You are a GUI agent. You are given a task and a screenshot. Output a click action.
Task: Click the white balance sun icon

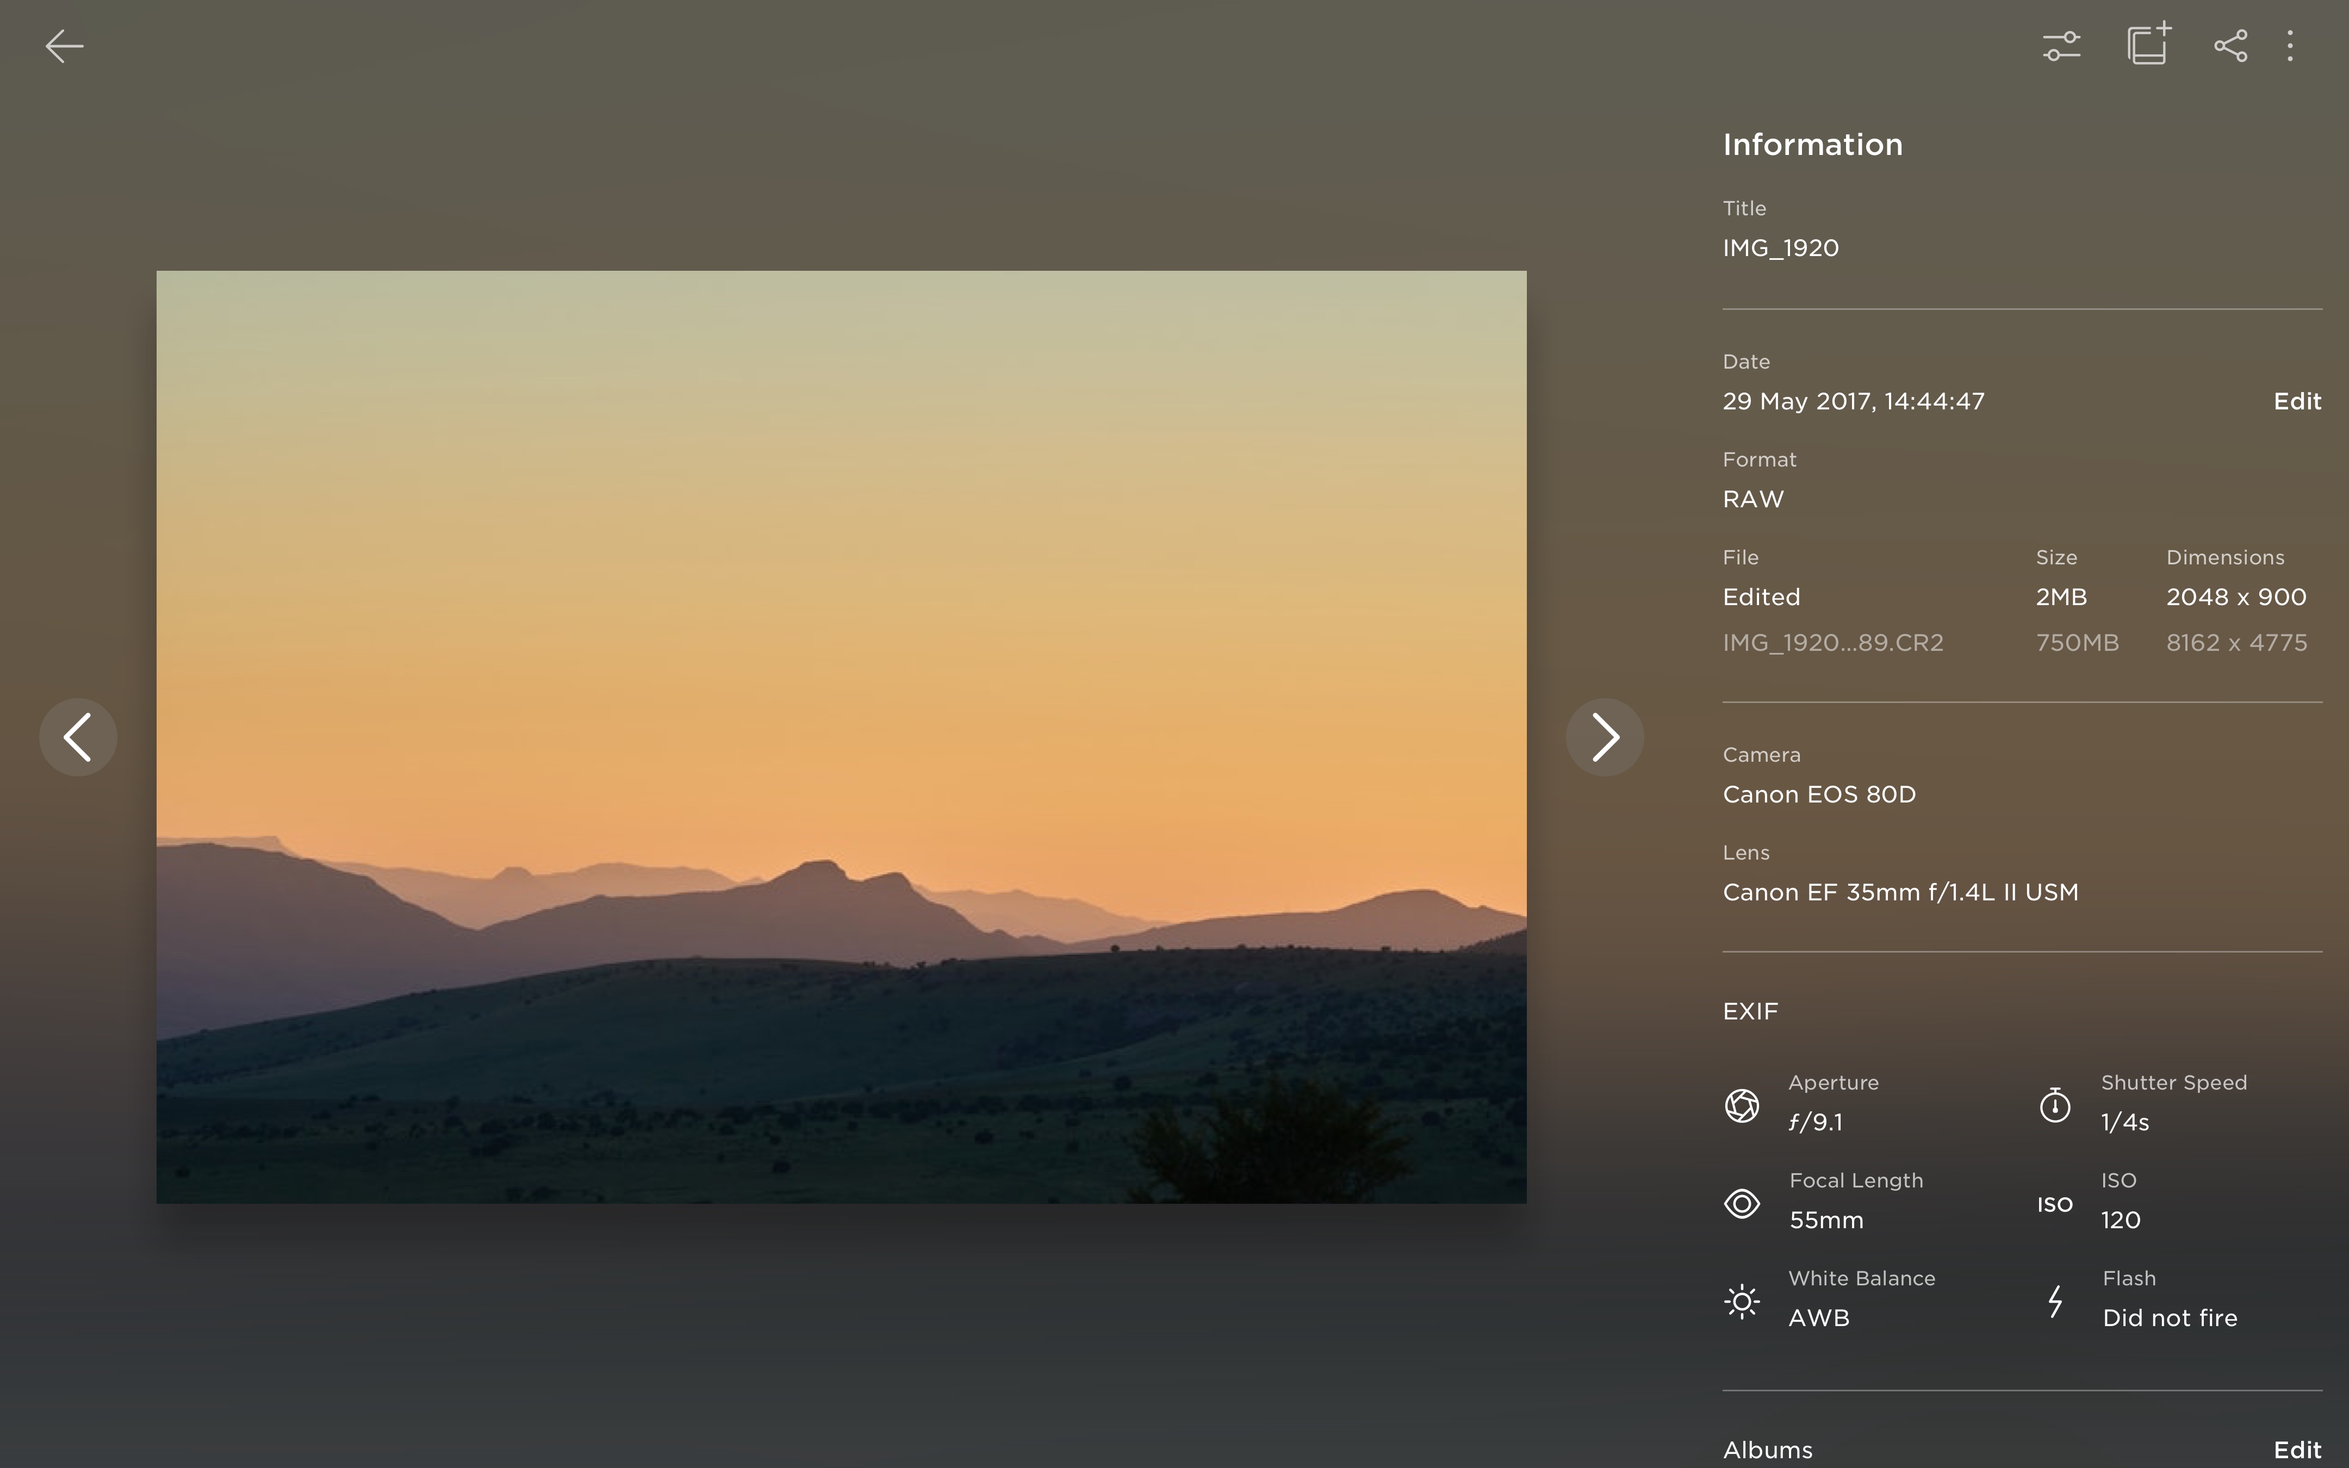pyautogui.click(x=1742, y=1301)
